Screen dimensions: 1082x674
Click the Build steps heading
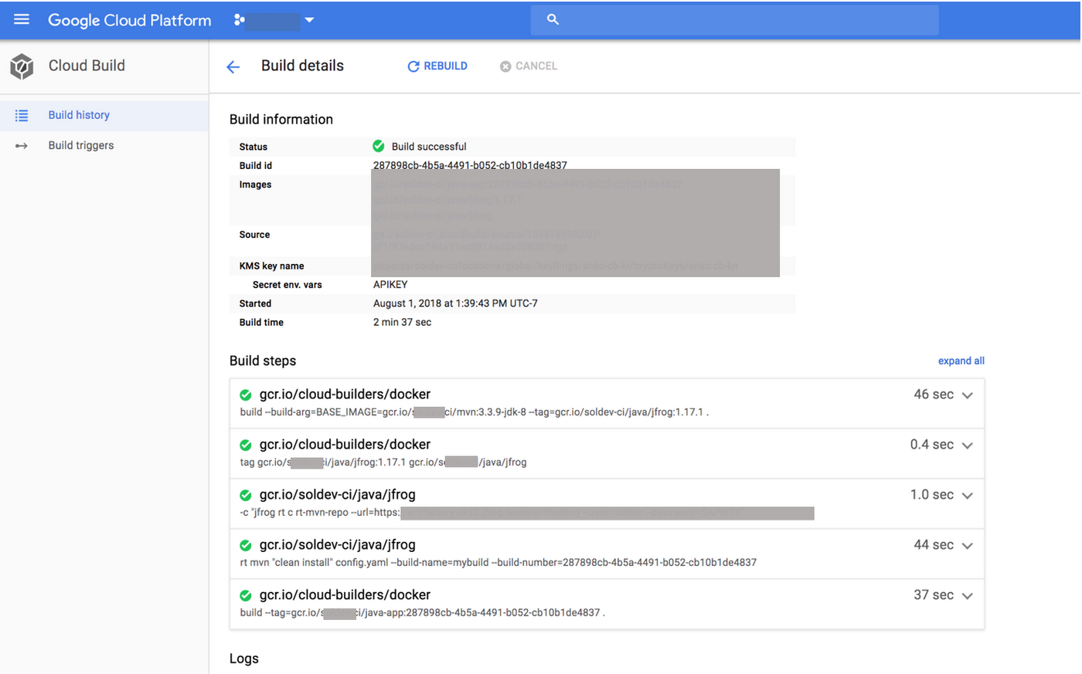point(263,361)
